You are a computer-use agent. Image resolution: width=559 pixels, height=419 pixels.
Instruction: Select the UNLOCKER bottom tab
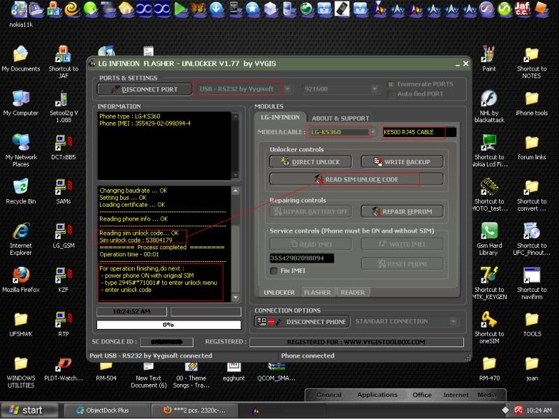(x=279, y=292)
